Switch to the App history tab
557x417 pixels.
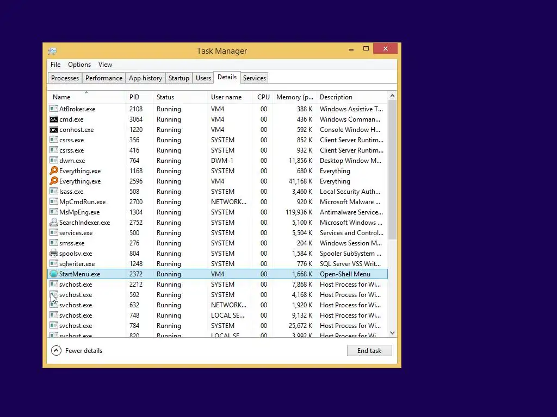pos(145,78)
